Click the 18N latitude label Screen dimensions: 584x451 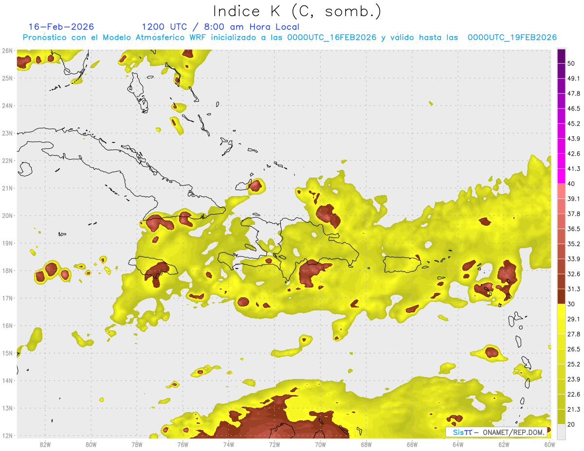tap(7, 271)
